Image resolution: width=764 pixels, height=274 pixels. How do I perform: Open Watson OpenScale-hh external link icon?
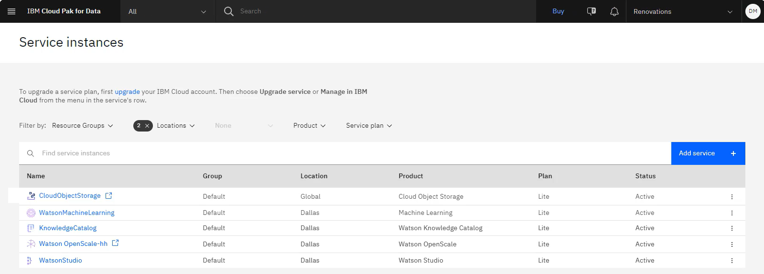[x=115, y=243]
